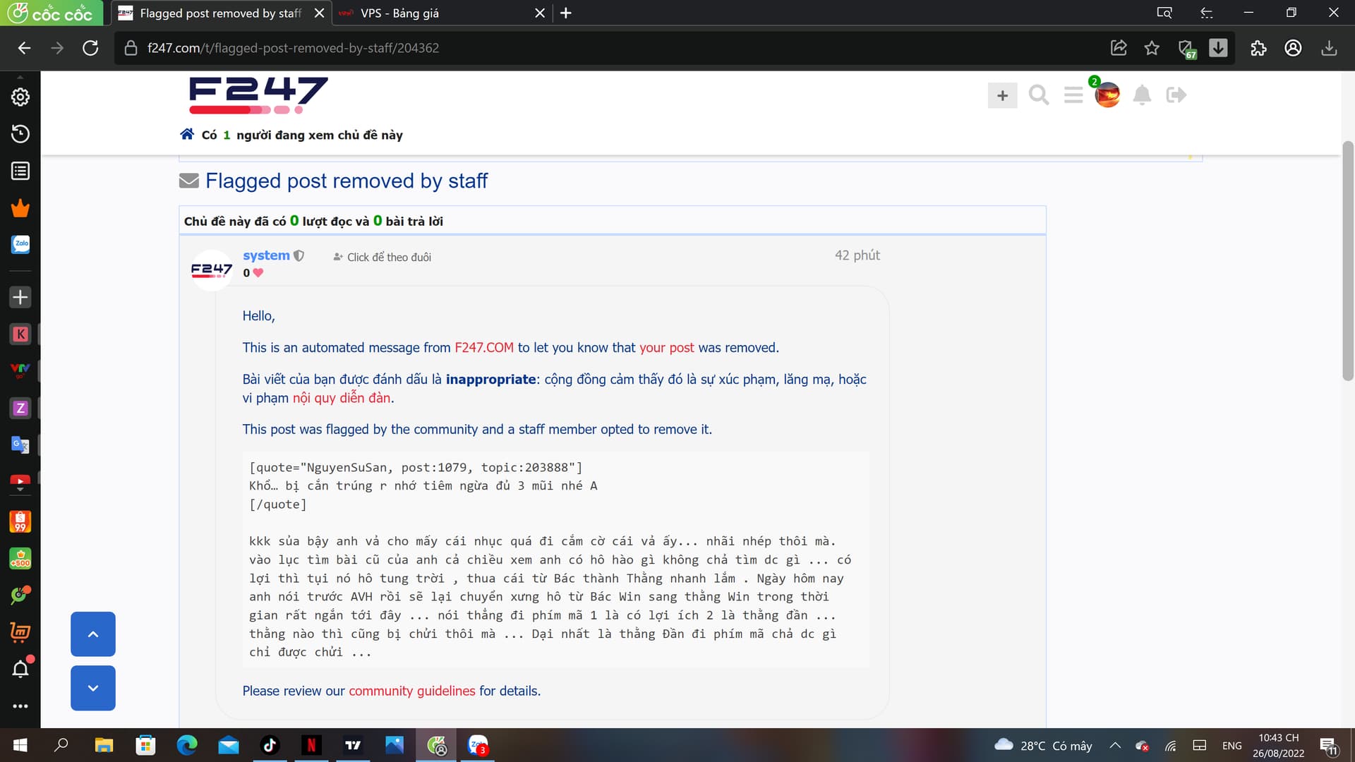Click the plus button to create new topic
Image resolution: width=1355 pixels, height=762 pixels.
(1002, 95)
